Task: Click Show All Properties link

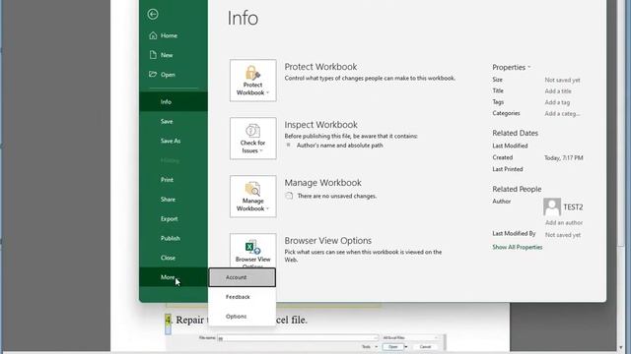Action: tap(517, 247)
